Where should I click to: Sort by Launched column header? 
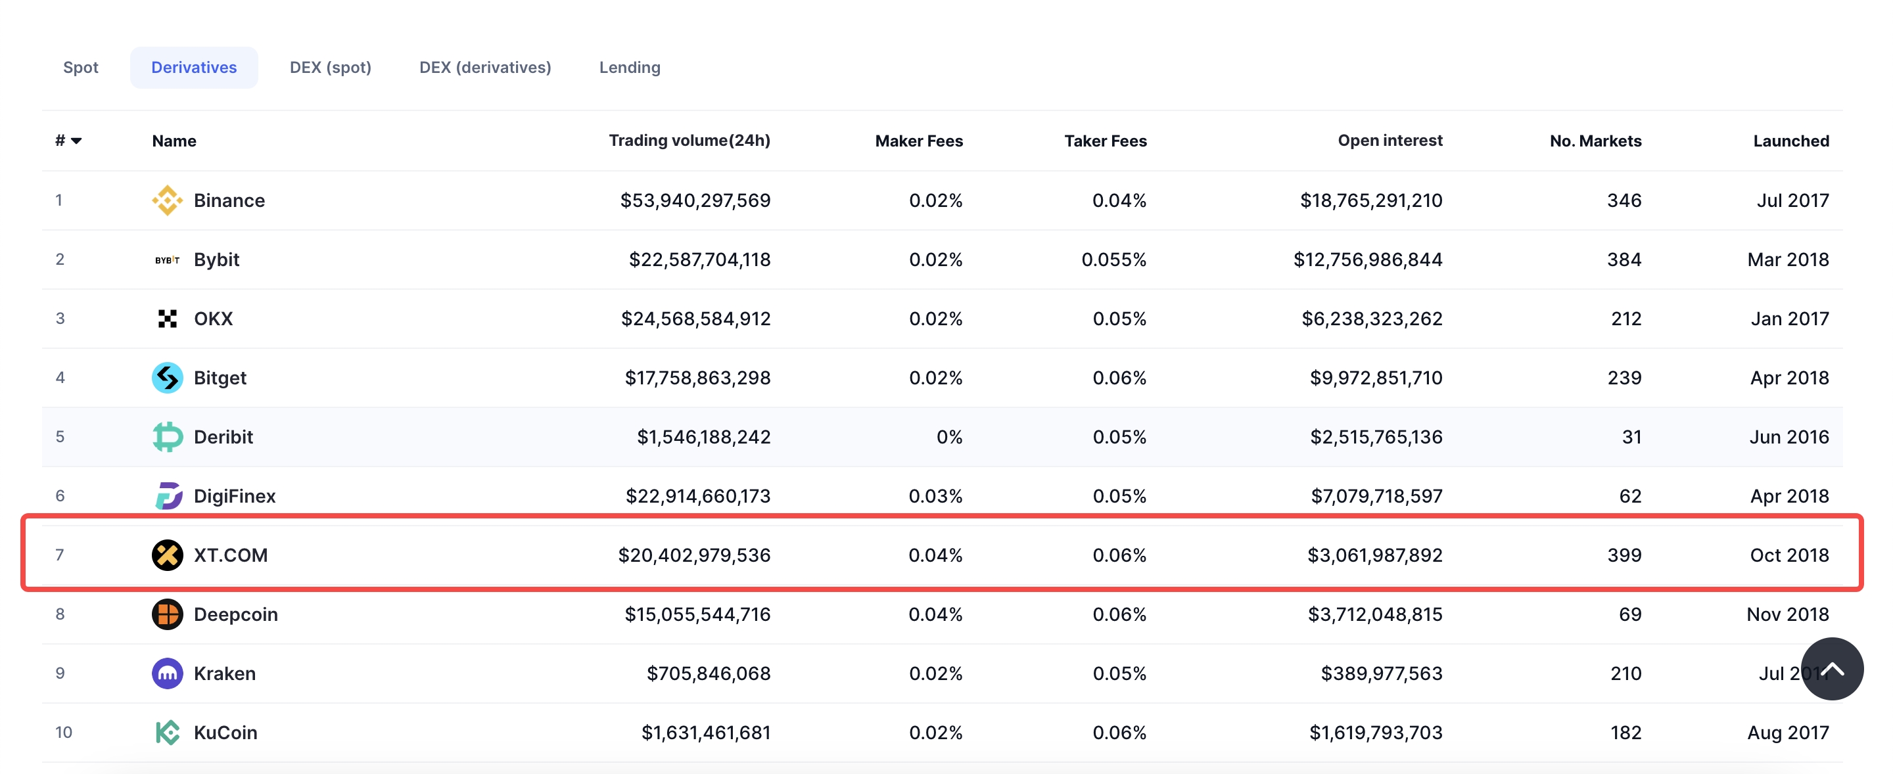[x=1791, y=141]
